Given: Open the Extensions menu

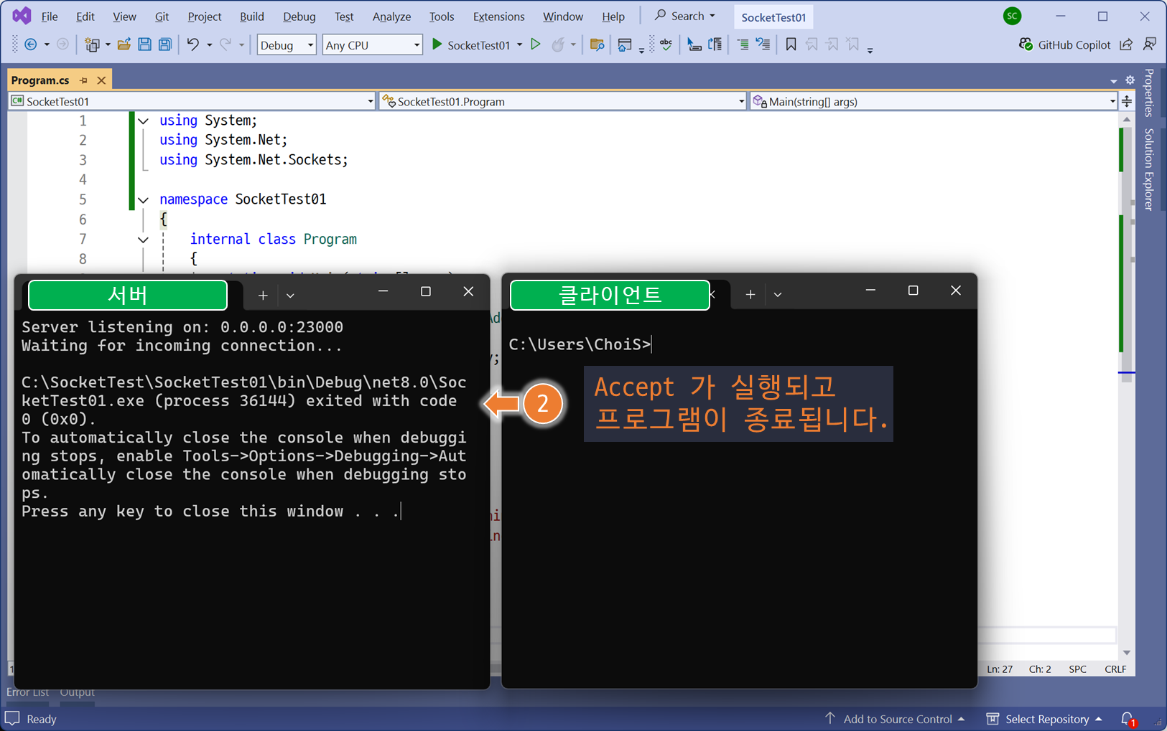Looking at the screenshot, I should tap(498, 16).
